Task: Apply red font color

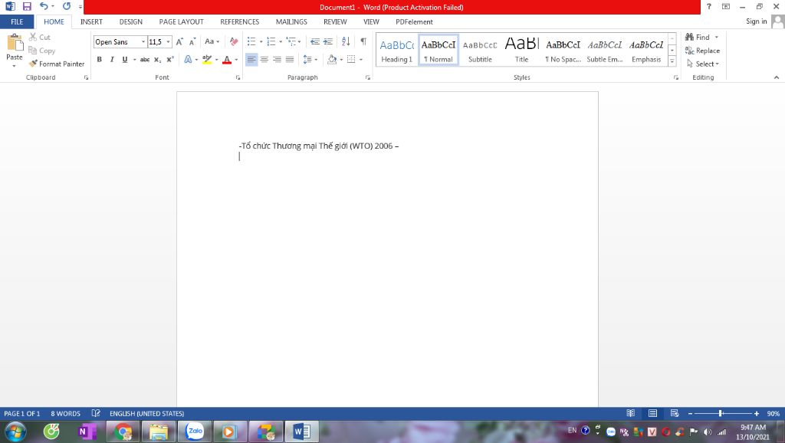Action: pyautogui.click(x=227, y=59)
